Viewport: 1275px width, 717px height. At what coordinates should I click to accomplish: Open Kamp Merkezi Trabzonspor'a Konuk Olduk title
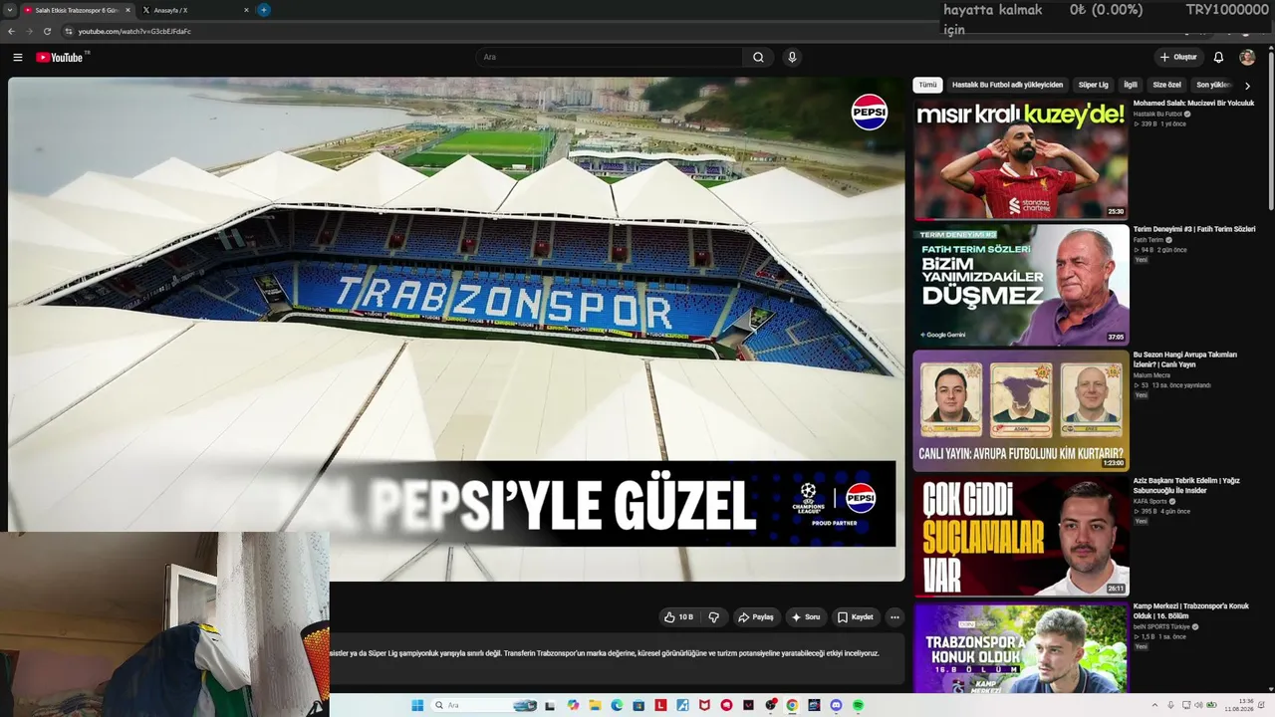coord(1191,610)
